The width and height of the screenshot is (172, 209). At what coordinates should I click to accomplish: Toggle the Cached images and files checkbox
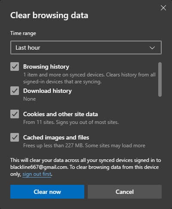tap(15, 137)
